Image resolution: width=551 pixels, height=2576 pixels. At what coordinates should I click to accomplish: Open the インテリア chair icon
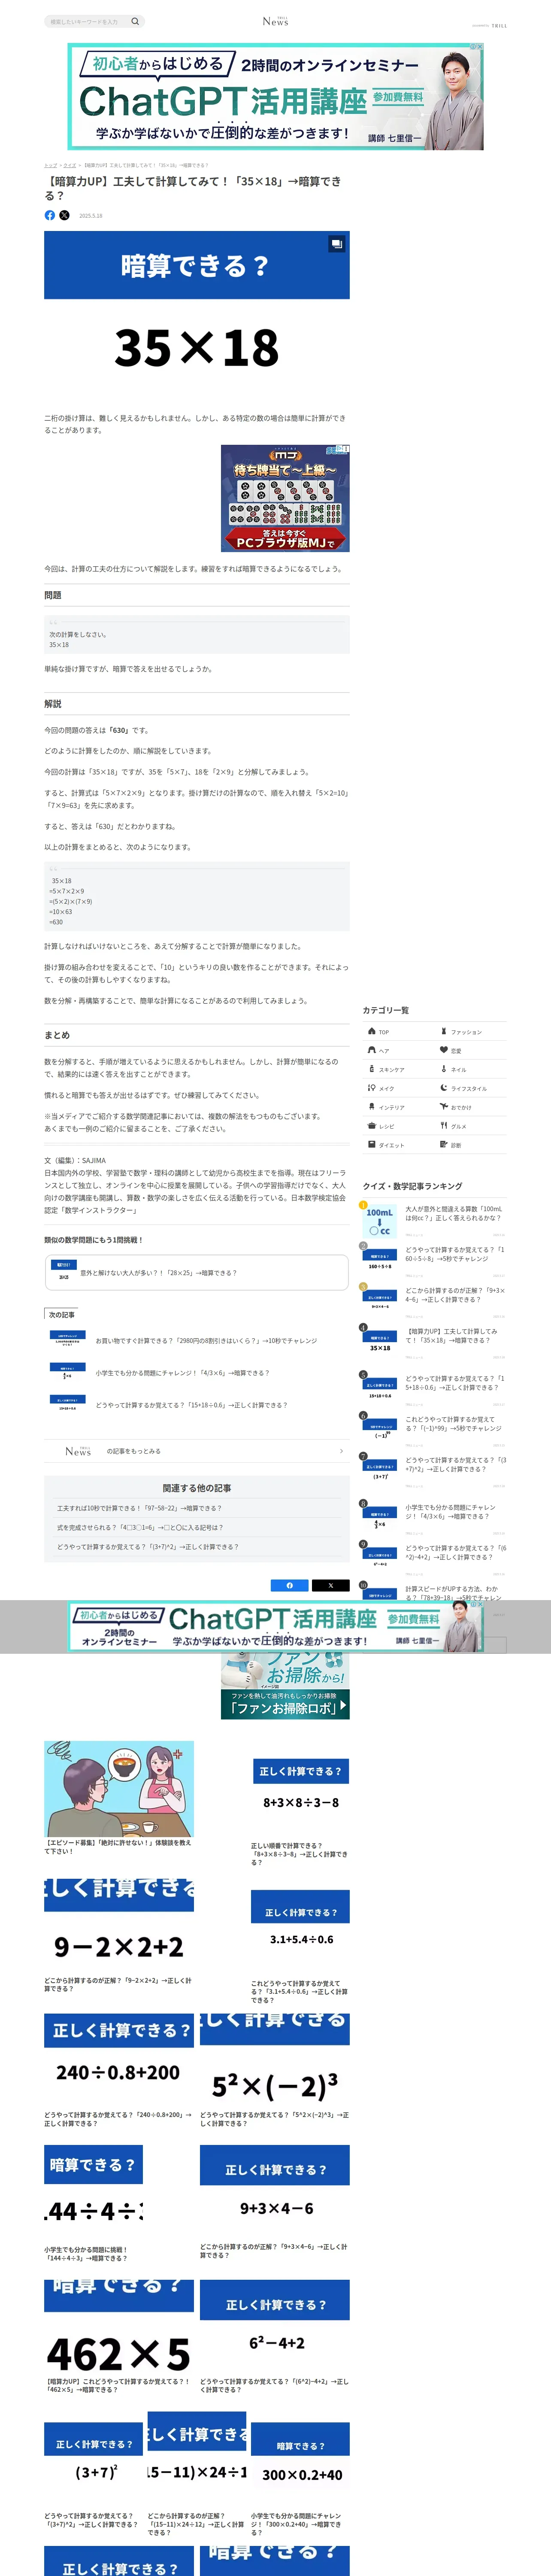coord(372,1107)
